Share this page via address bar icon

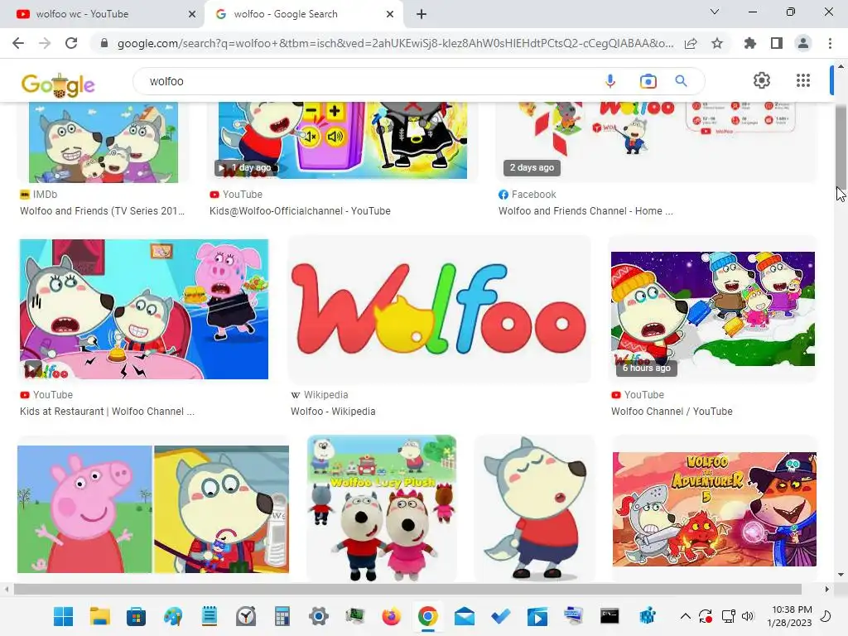coord(691,43)
